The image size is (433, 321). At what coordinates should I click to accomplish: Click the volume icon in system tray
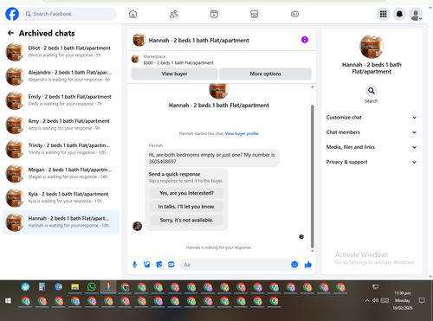[x=375, y=300]
